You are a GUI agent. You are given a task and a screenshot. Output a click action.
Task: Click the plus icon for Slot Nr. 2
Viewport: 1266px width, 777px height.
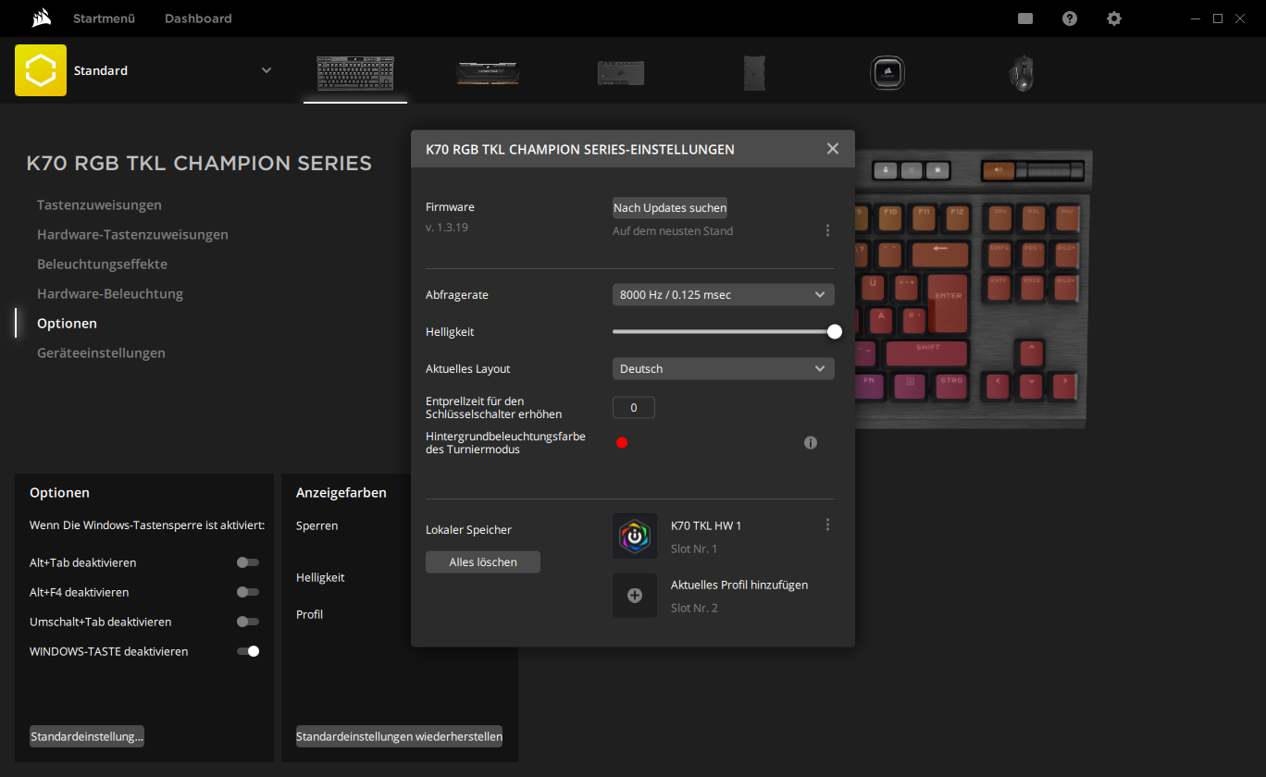tap(635, 596)
